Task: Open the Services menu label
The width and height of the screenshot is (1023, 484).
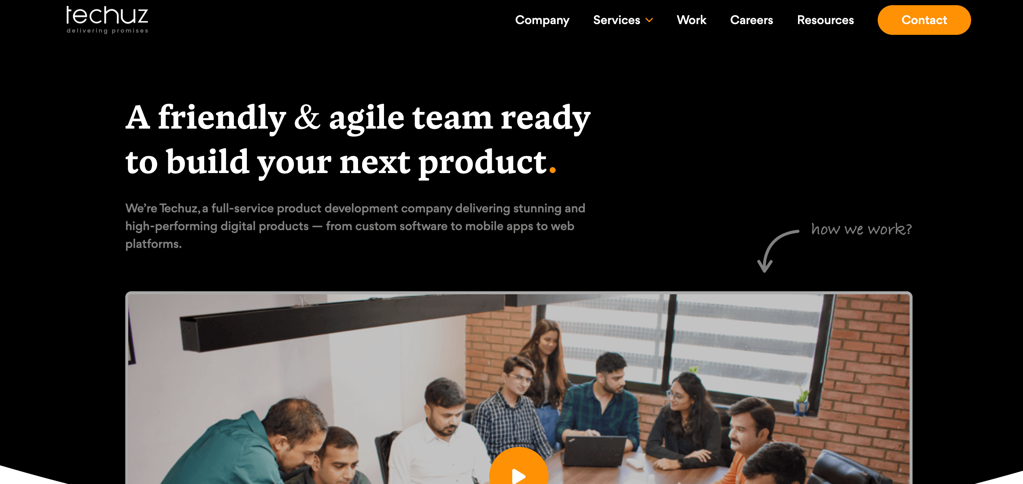Action: pos(616,20)
